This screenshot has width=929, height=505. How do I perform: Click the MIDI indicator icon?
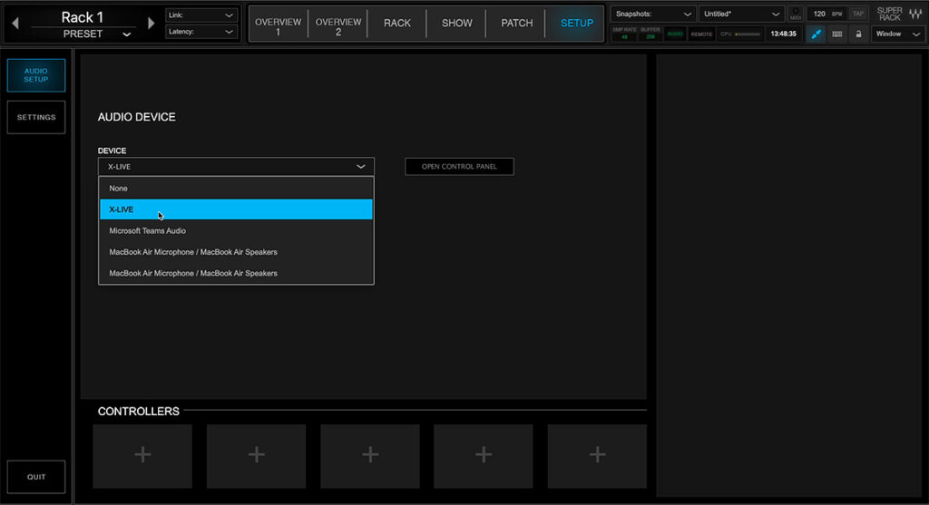(796, 15)
